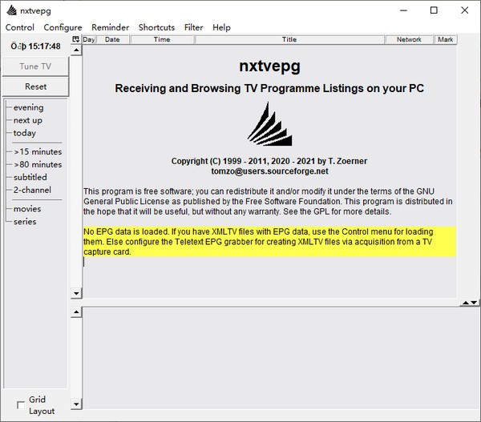Select the today shortcut
This screenshot has height=422, width=481.
click(x=25, y=133)
